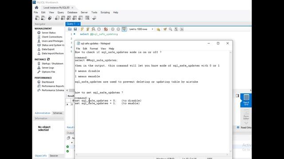This screenshot has width=284, height=159.
Task: Open find panel magnifier in query toolbar
Action: point(170,29)
